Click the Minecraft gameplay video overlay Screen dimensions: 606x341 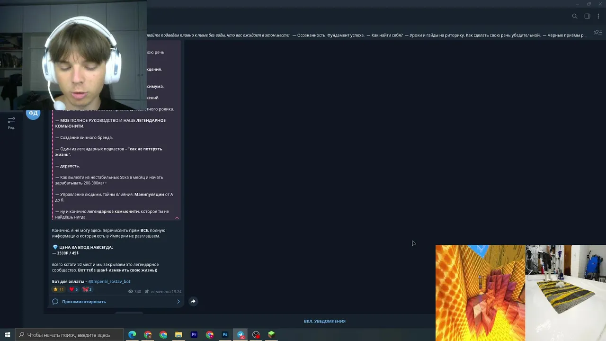(x=480, y=293)
